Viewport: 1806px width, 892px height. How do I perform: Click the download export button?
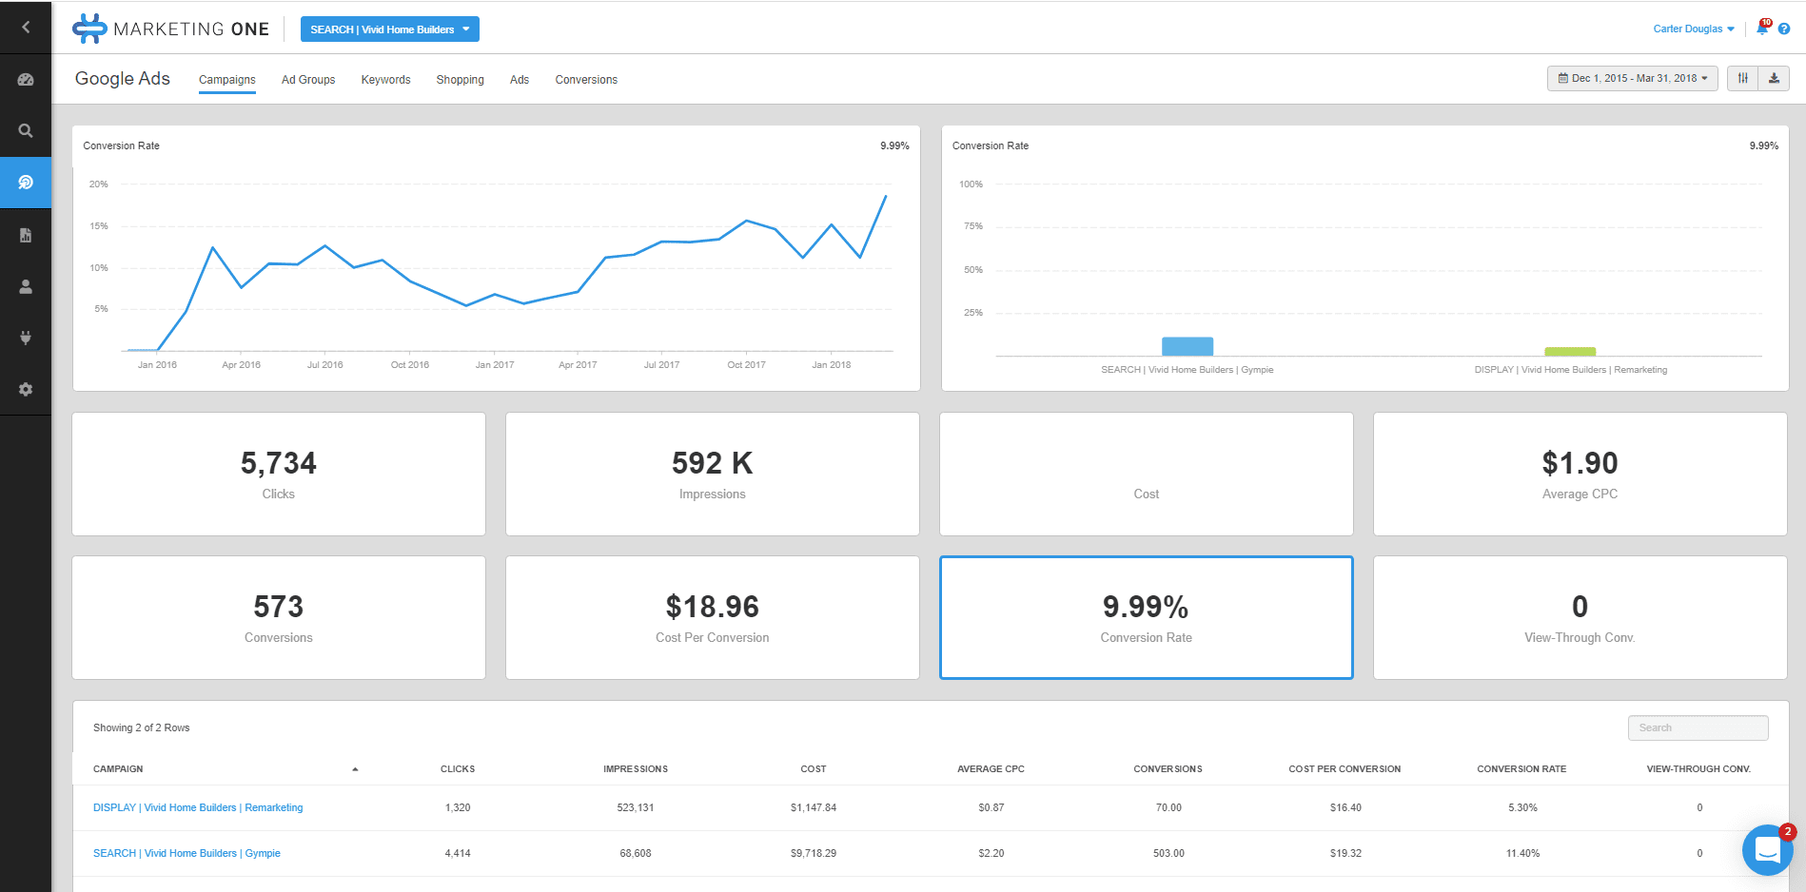(x=1774, y=78)
